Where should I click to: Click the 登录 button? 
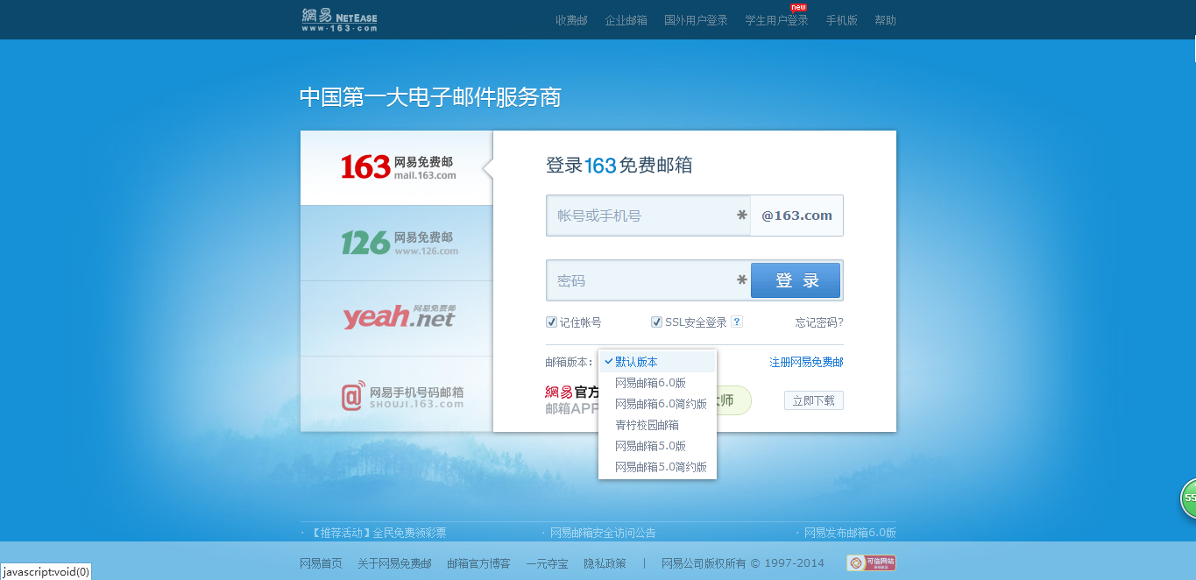point(796,280)
